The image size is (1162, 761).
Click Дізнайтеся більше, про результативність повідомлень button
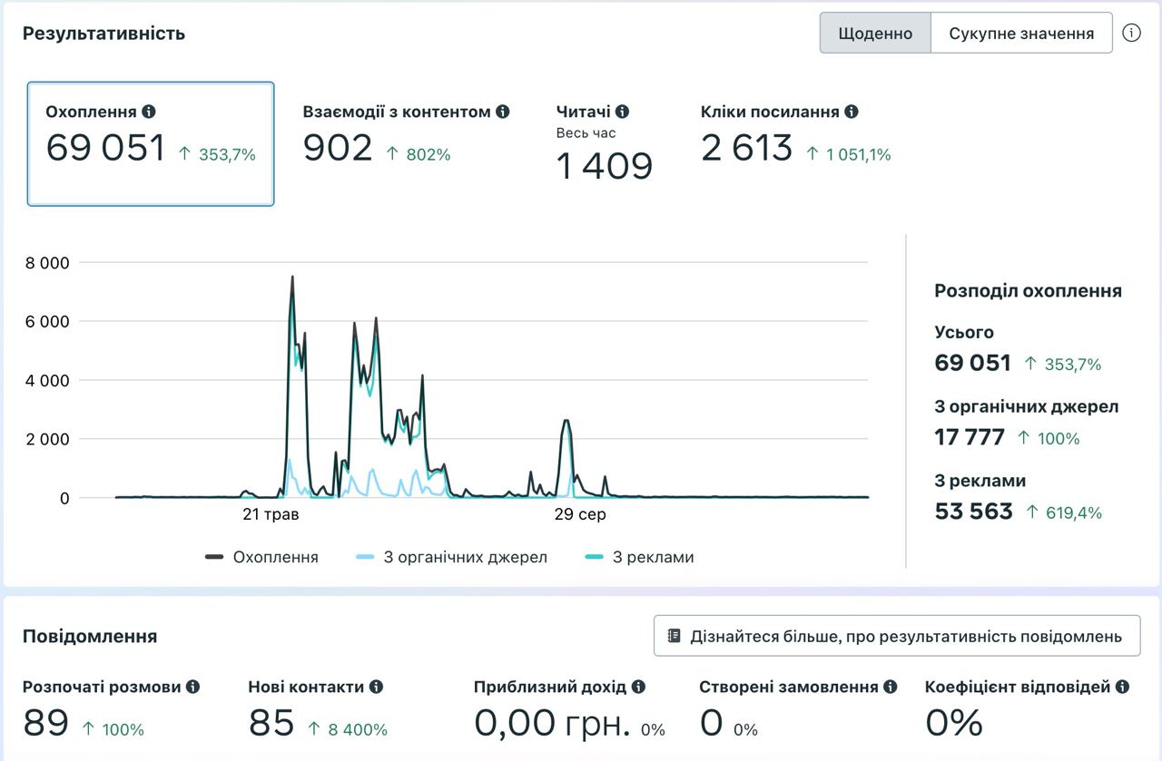[x=897, y=636]
